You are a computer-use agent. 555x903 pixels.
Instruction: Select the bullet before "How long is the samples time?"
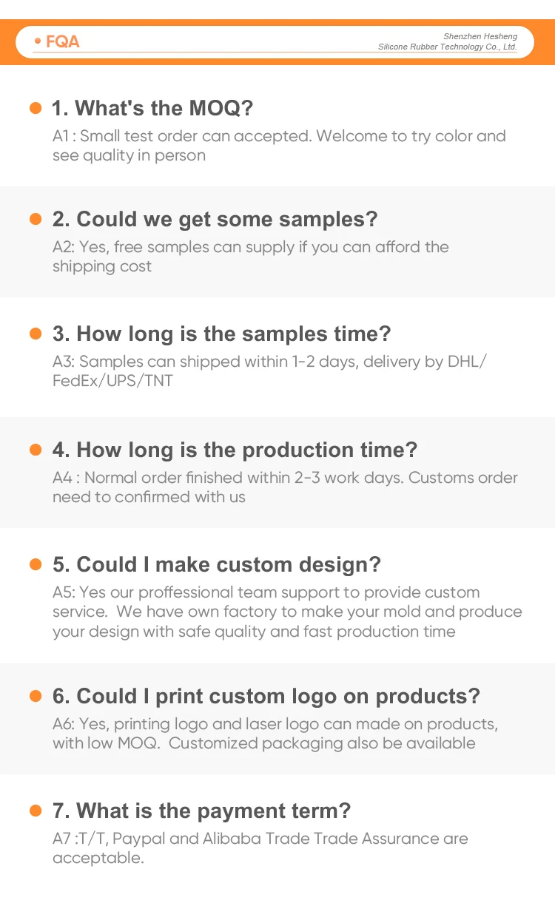pyautogui.click(x=35, y=334)
